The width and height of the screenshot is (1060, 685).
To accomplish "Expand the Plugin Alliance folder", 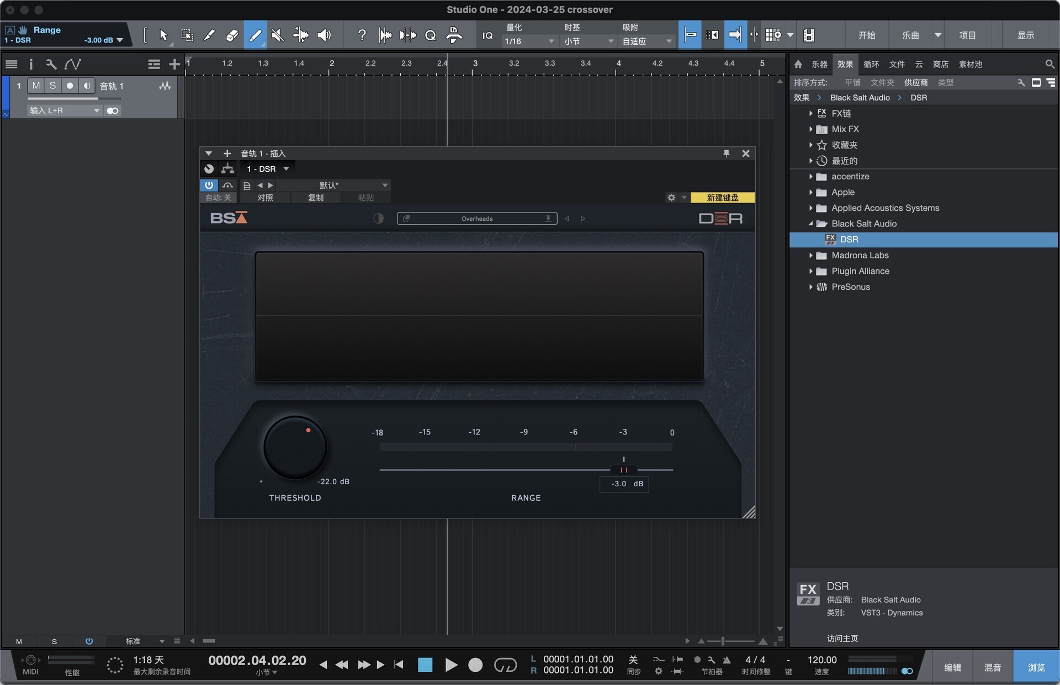I will point(810,271).
